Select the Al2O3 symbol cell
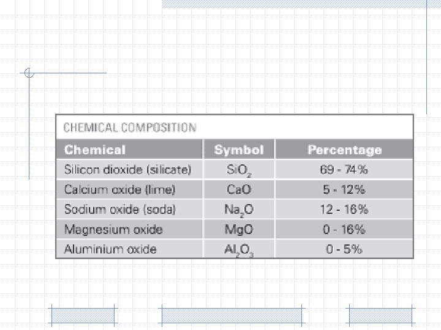 pos(238,249)
